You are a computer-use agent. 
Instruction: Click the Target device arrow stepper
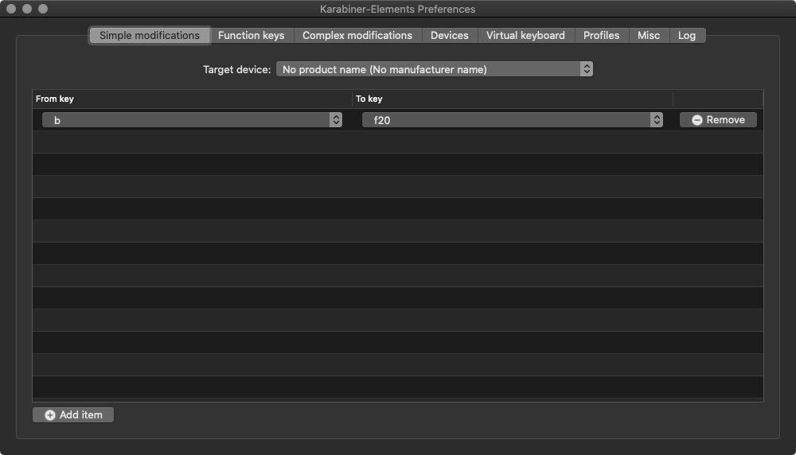pos(587,69)
